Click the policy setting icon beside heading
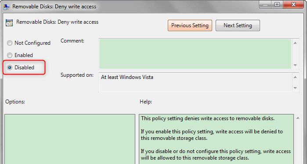 point(9,23)
